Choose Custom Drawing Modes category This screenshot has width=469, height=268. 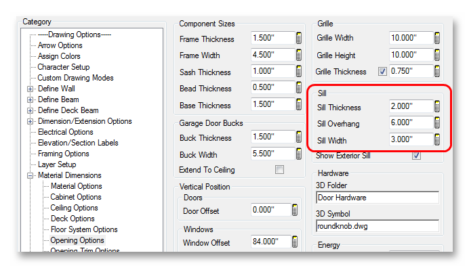(75, 78)
